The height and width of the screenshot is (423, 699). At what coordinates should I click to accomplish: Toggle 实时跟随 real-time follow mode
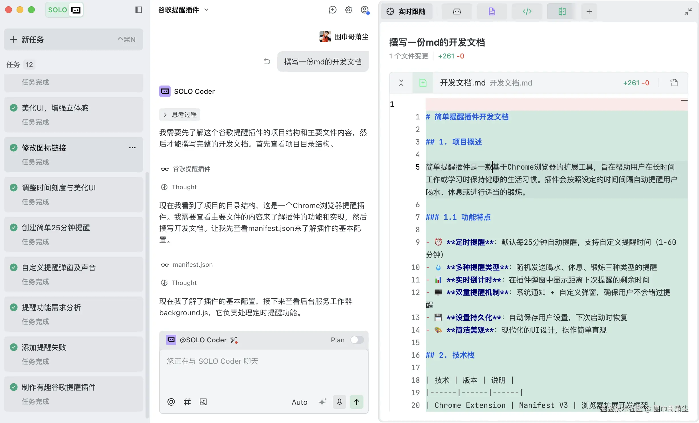pyautogui.click(x=407, y=11)
